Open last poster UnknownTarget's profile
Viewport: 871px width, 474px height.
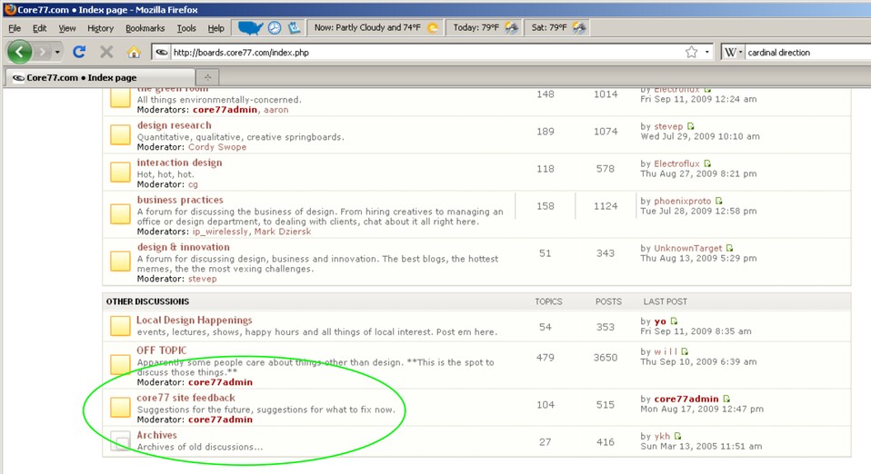pyautogui.click(x=687, y=248)
